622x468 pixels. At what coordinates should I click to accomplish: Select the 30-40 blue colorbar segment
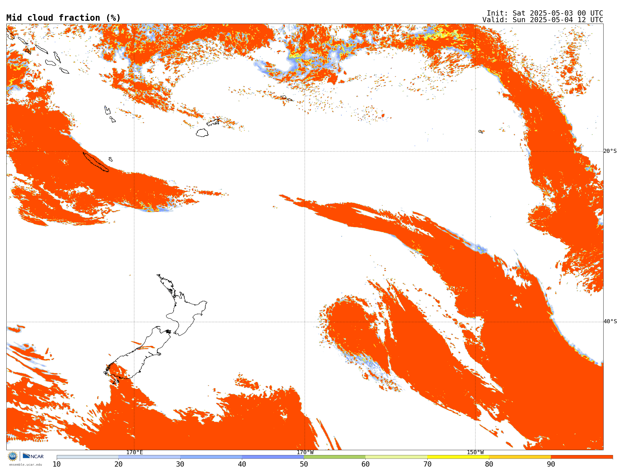click(211, 457)
